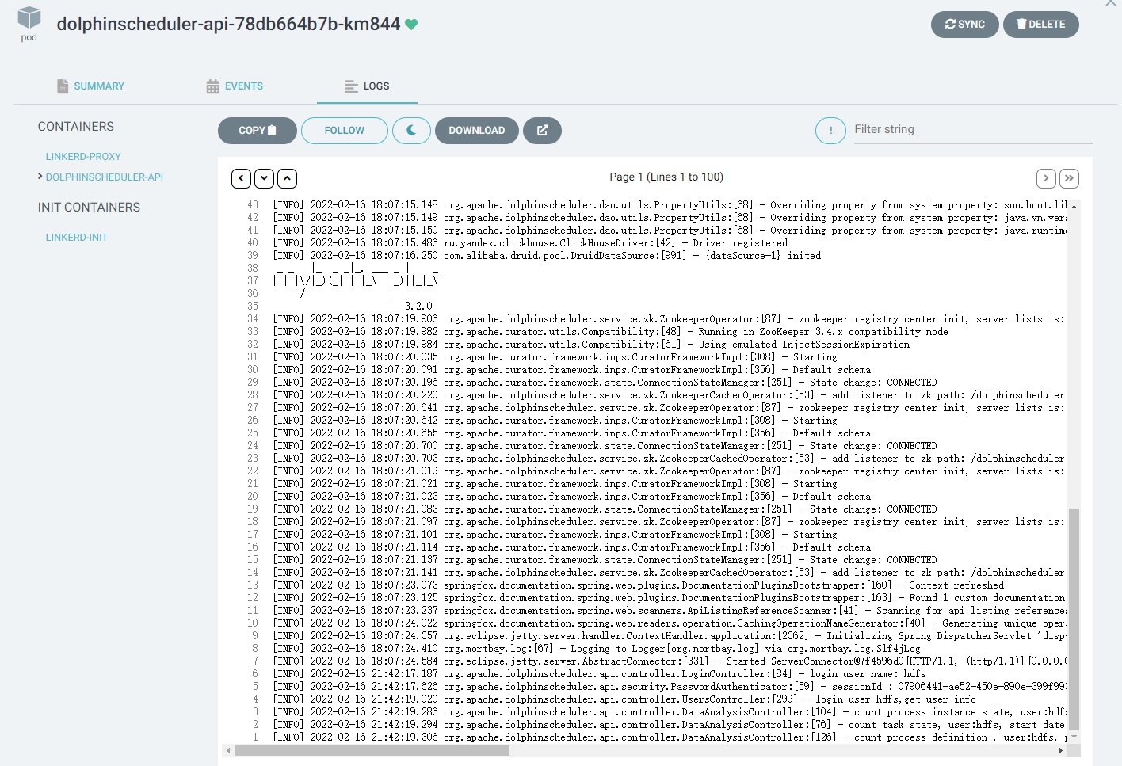Select the LINKERD-INIT init container

[77, 238]
